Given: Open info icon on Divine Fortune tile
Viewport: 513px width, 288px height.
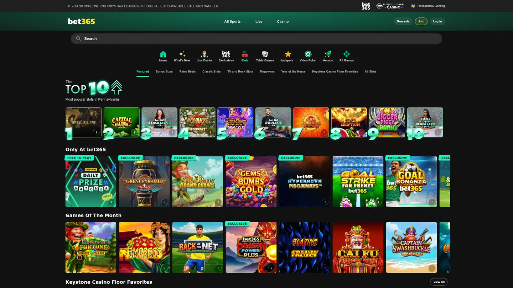Looking at the screenshot, I should pos(96,132).
